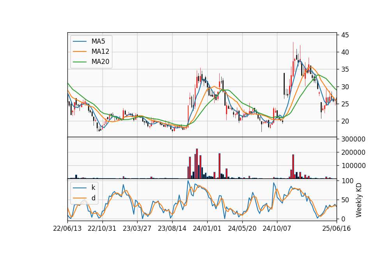Click the 50 KD axis label
The image size is (374, 269).
[x=345, y=200]
